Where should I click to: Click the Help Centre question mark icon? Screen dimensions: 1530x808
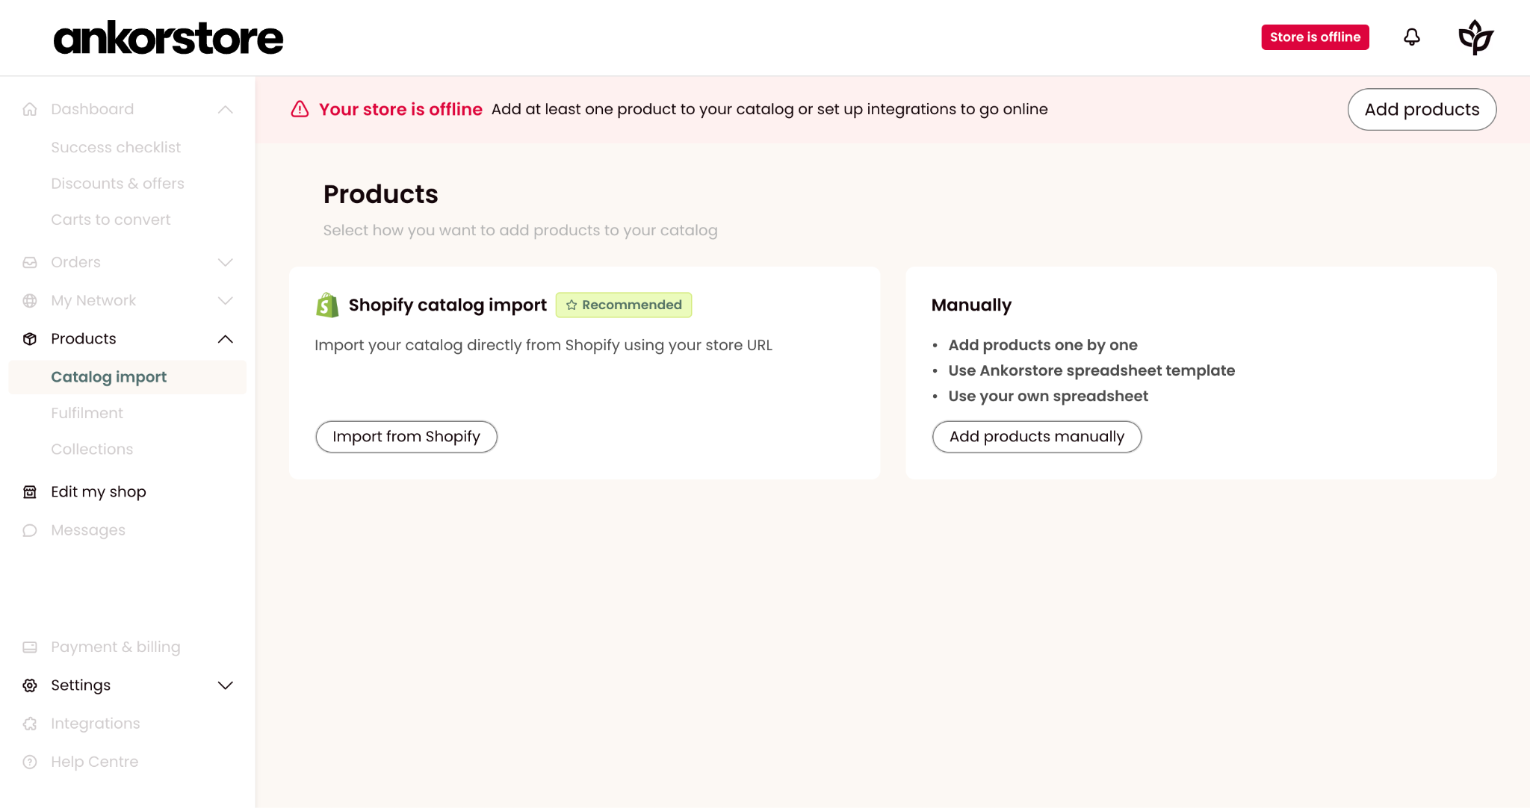(30, 762)
